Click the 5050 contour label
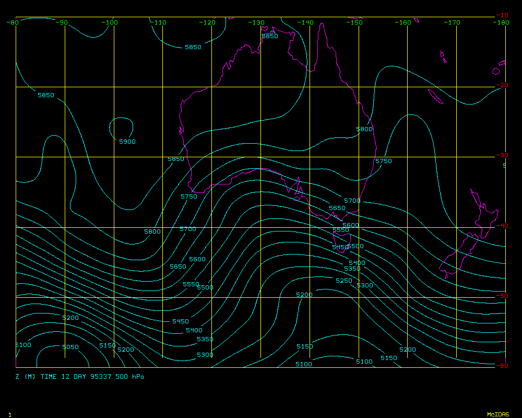 point(70,347)
